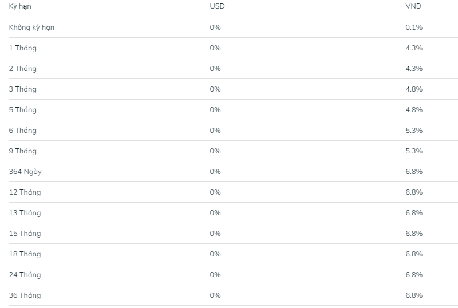Click the USD column header
Screen dimensions: 458x308
tap(218, 6)
